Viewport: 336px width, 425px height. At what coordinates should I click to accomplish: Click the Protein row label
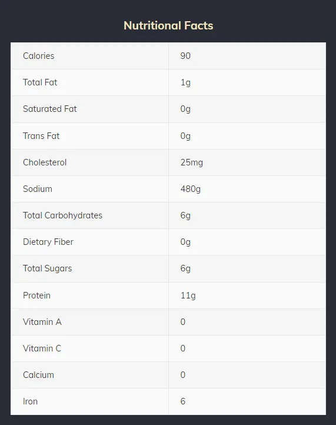point(36,295)
